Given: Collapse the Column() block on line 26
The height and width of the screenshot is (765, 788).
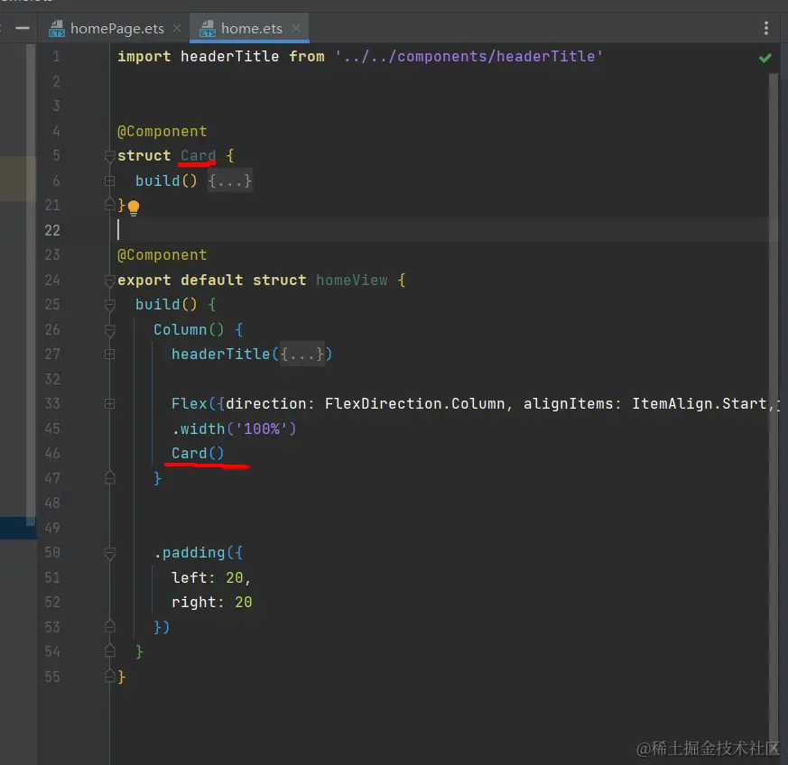Looking at the screenshot, I should click(109, 330).
